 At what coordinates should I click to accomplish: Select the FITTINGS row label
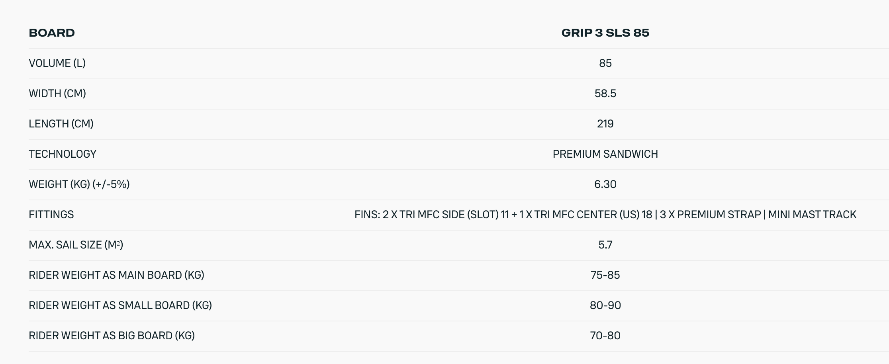click(x=51, y=215)
